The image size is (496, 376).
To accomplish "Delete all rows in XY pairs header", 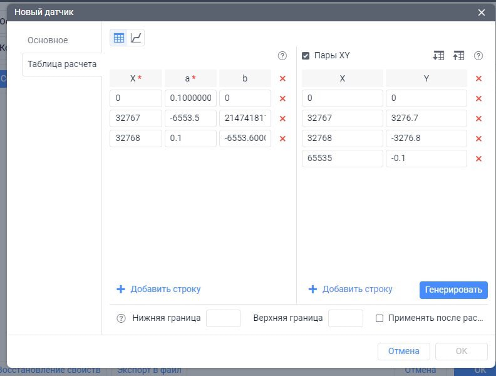I will (x=478, y=78).
